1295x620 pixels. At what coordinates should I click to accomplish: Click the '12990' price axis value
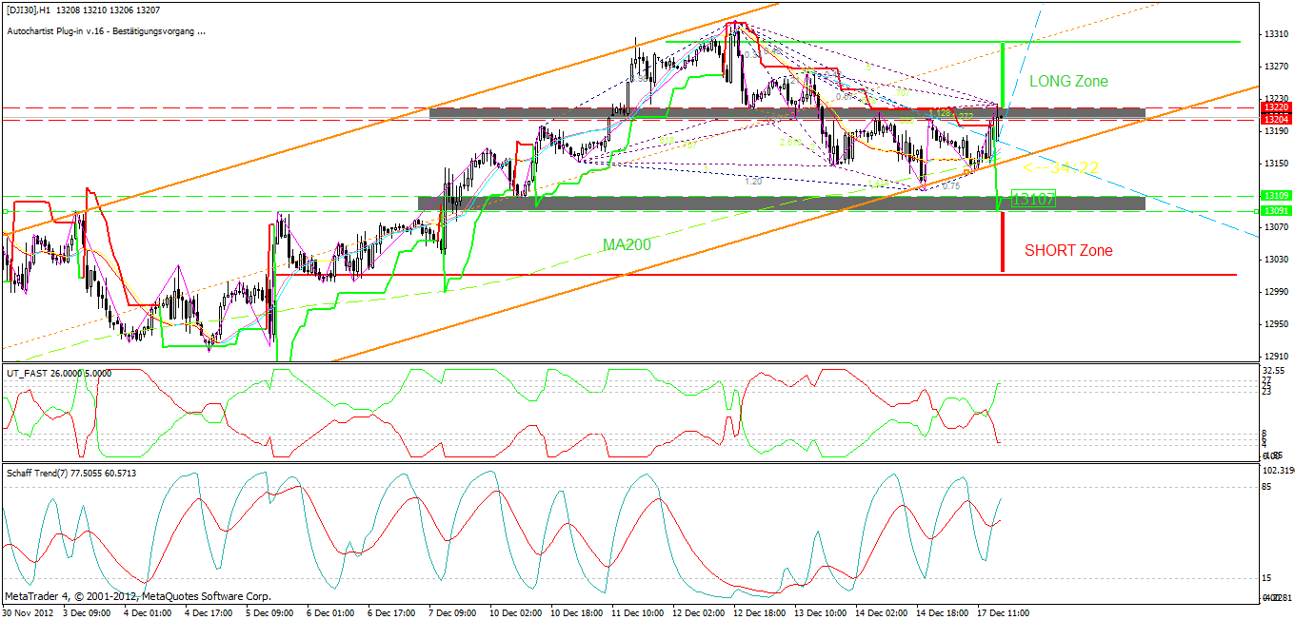1276,292
